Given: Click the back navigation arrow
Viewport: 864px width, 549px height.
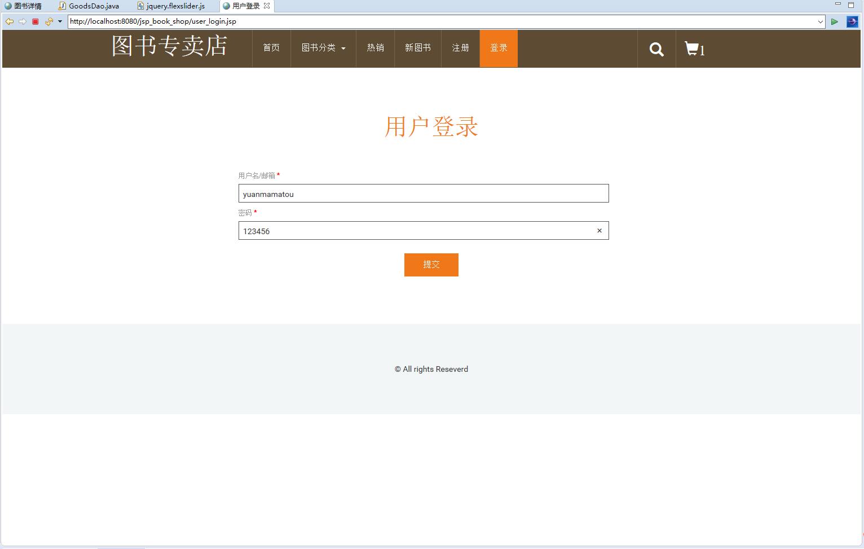Looking at the screenshot, I should point(9,21).
